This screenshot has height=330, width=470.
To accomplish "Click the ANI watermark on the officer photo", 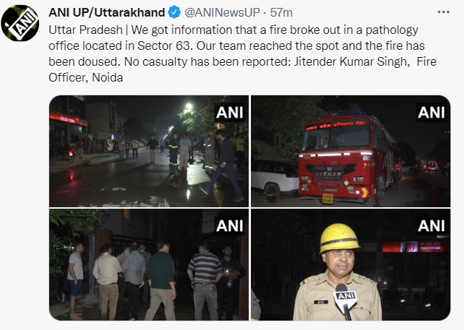I will point(432,226).
